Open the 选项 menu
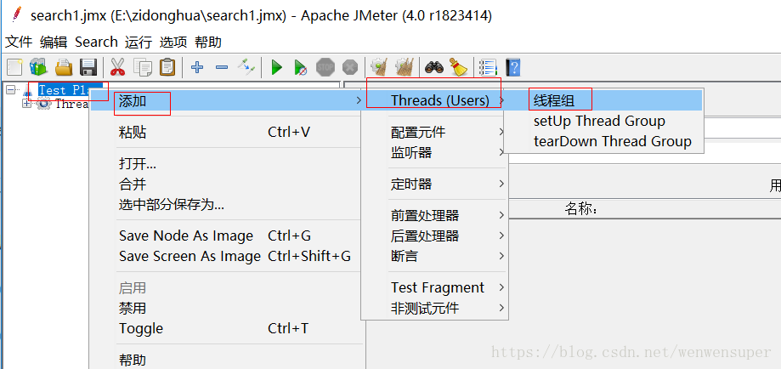The height and width of the screenshot is (369, 781). coord(173,42)
